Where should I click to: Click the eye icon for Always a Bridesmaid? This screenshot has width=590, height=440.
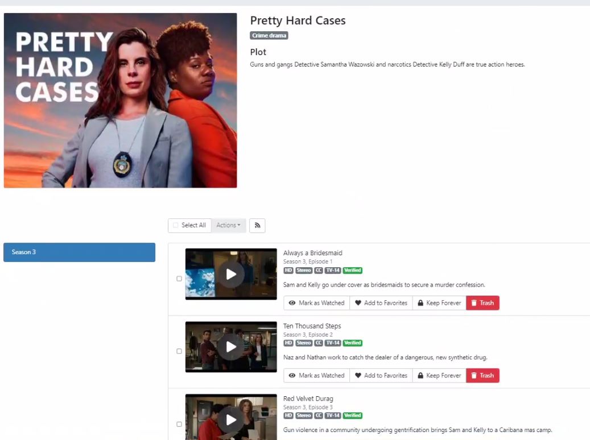(292, 303)
